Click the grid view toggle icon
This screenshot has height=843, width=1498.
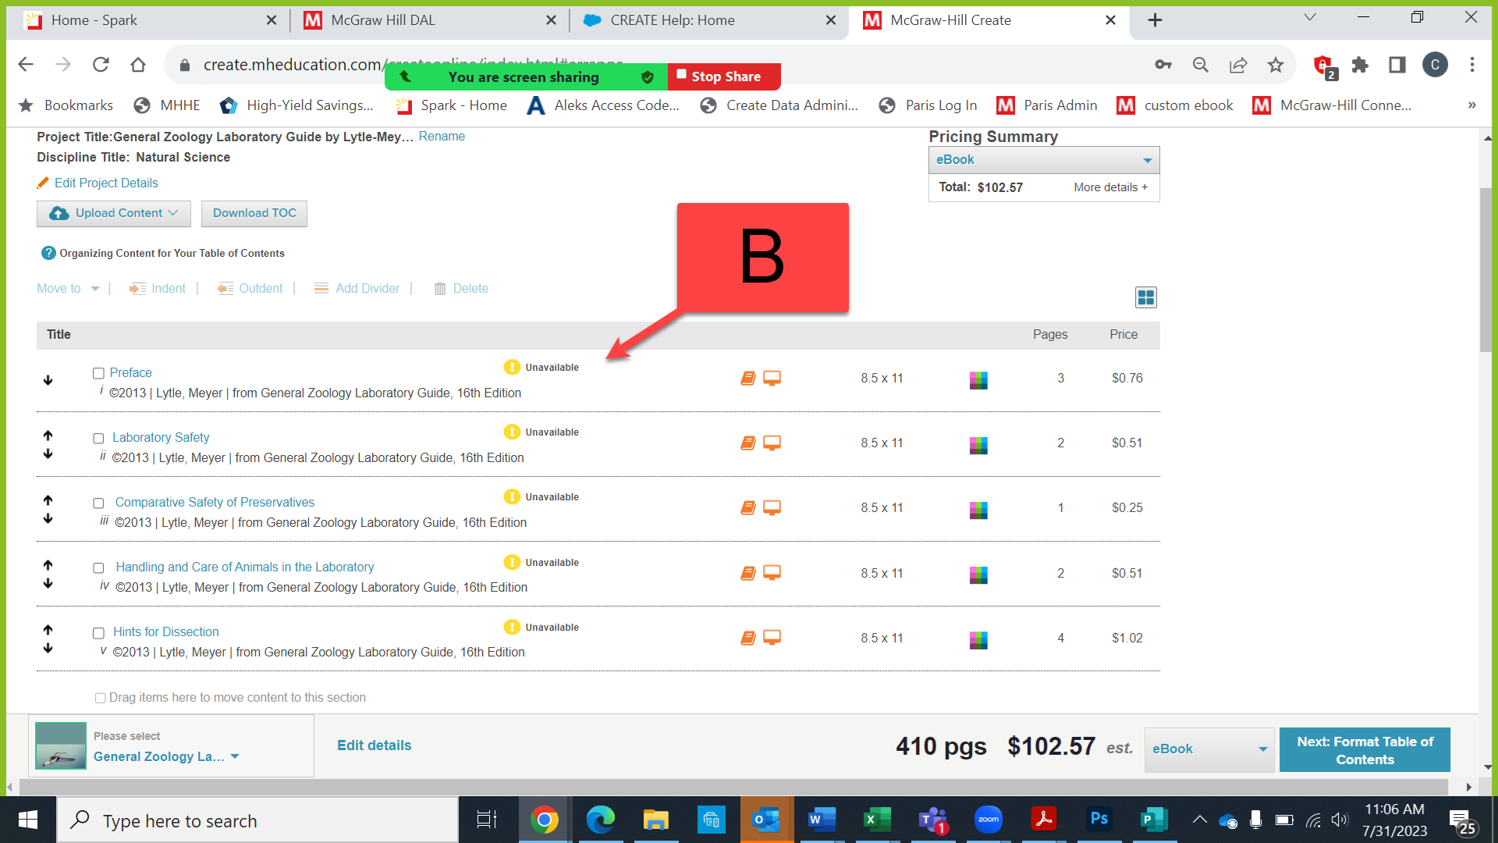(1145, 297)
